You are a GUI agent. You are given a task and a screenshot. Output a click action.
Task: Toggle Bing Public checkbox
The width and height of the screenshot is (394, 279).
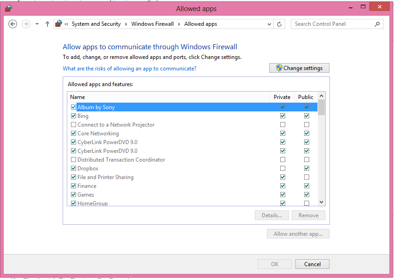click(x=306, y=116)
